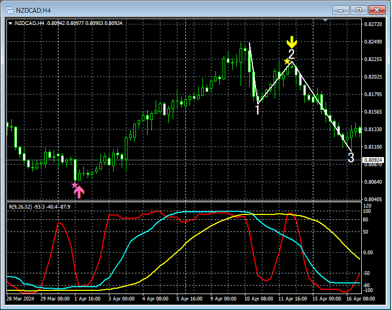The height and width of the screenshot is (310, 392).
Task: Click price axis value 0.80640
Action: click(x=373, y=182)
